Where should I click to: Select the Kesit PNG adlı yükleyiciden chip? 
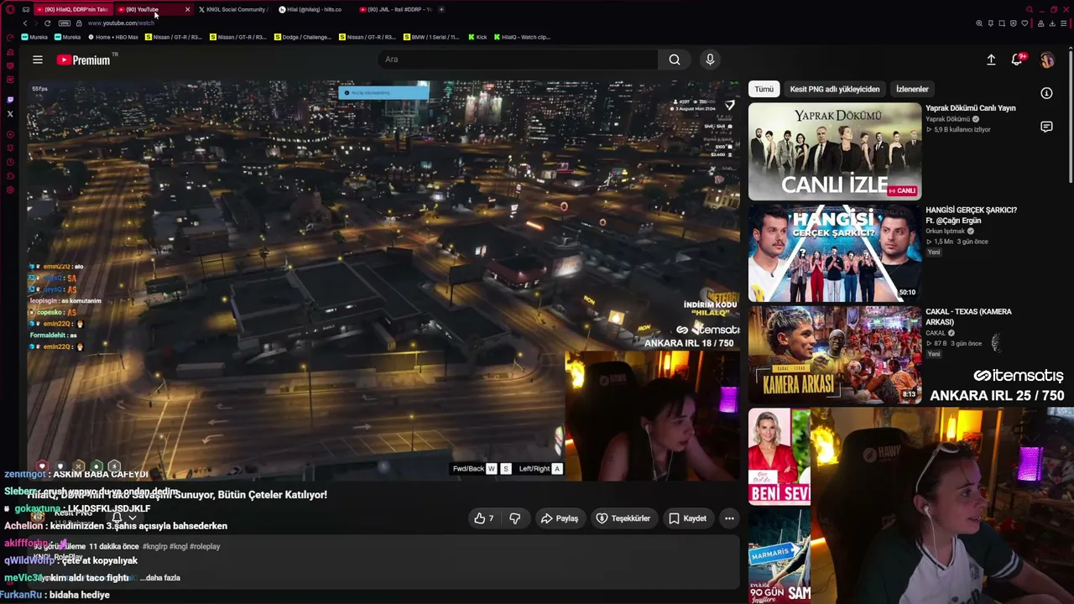pyautogui.click(x=835, y=89)
